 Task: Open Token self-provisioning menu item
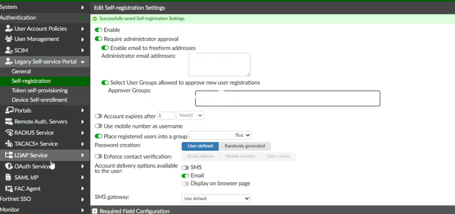39,90
